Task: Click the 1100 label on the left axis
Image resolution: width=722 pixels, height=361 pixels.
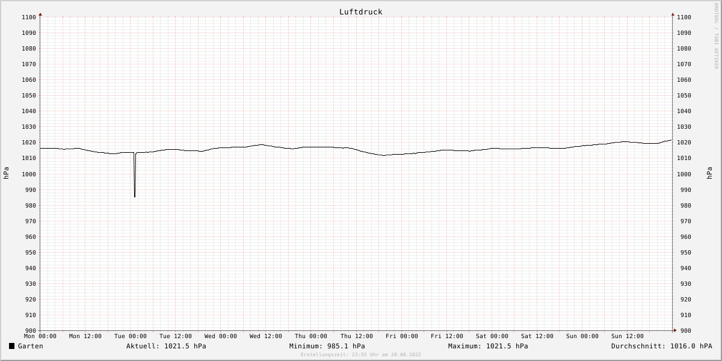Action: 29,17
